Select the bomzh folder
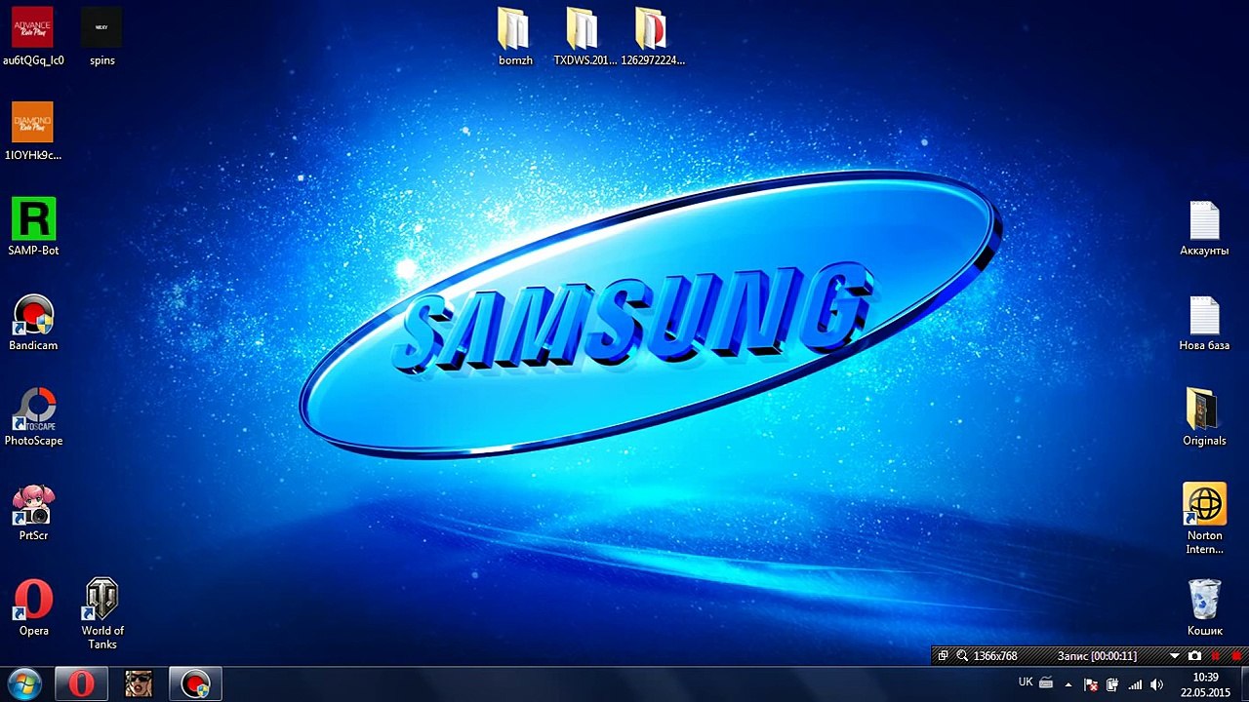 click(515, 36)
